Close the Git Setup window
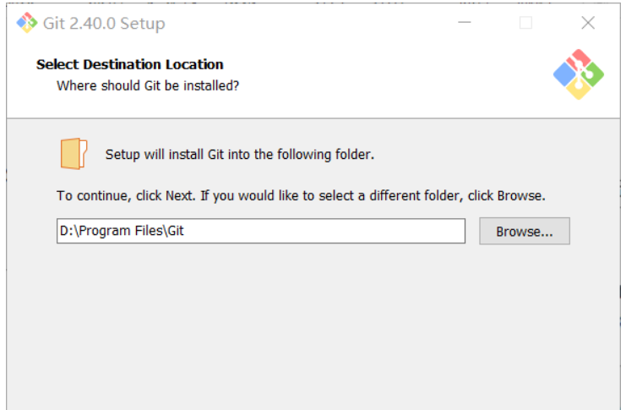 pyautogui.click(x=588, y=23)
